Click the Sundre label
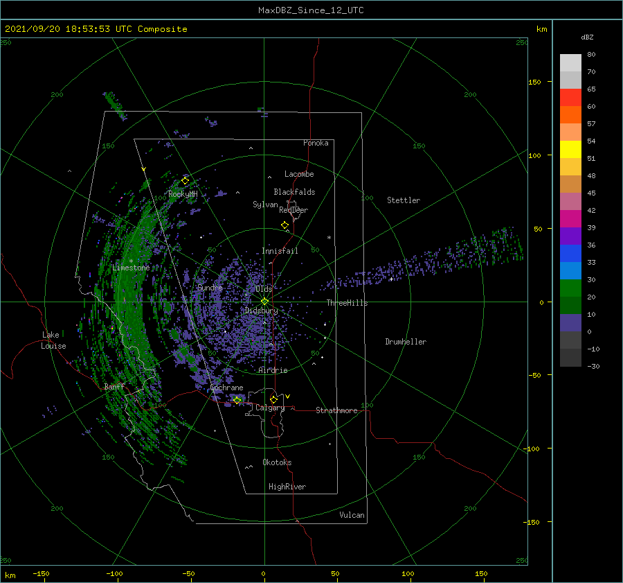The height and width of the screenshot is (583, 623). click(210, 287)
